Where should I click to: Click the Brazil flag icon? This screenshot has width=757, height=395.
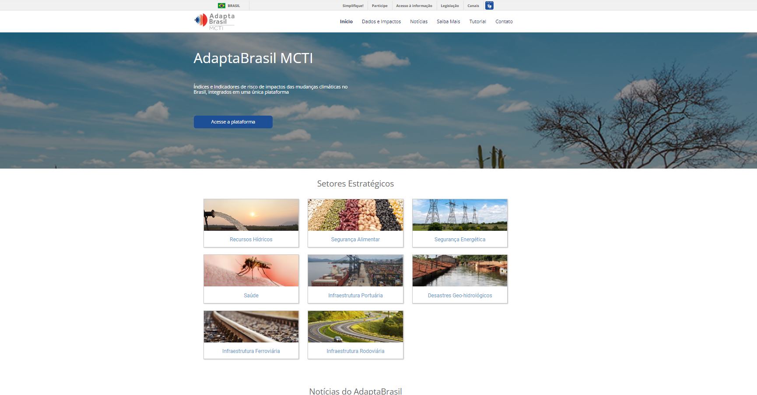(221, 6)
